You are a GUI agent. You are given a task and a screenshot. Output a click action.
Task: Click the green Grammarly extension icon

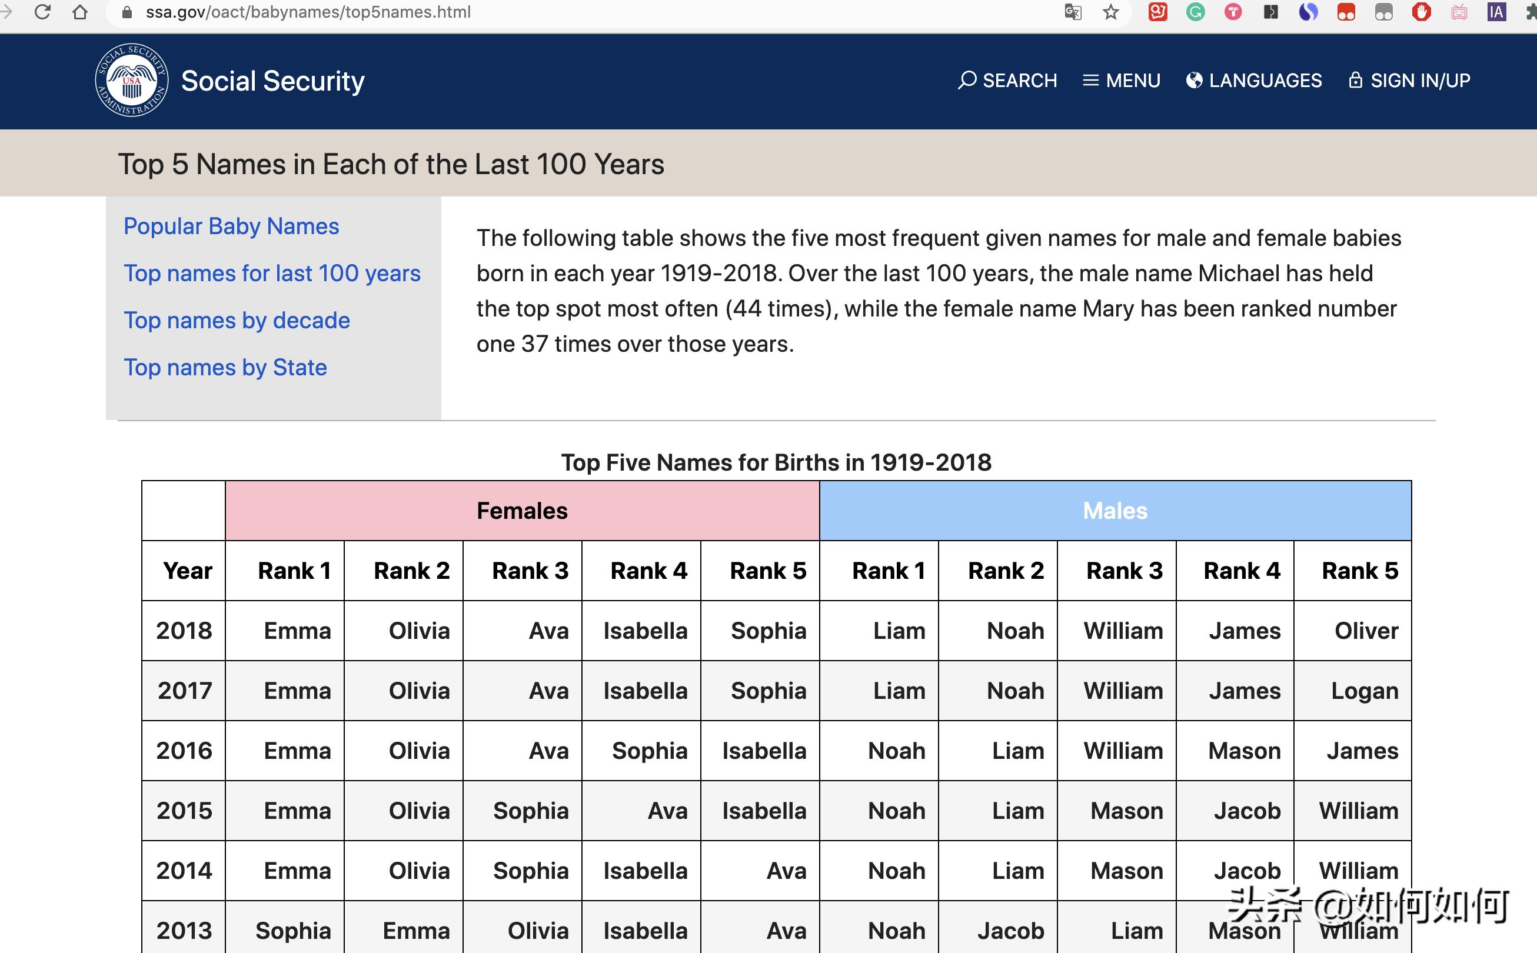tap(1195, 12)
